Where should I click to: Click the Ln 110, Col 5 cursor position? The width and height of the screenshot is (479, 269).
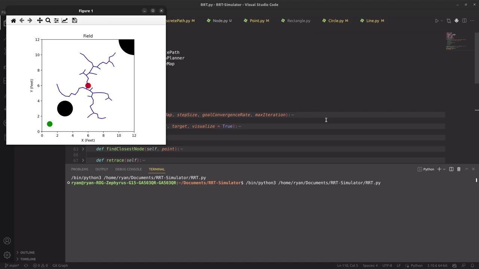348,266
